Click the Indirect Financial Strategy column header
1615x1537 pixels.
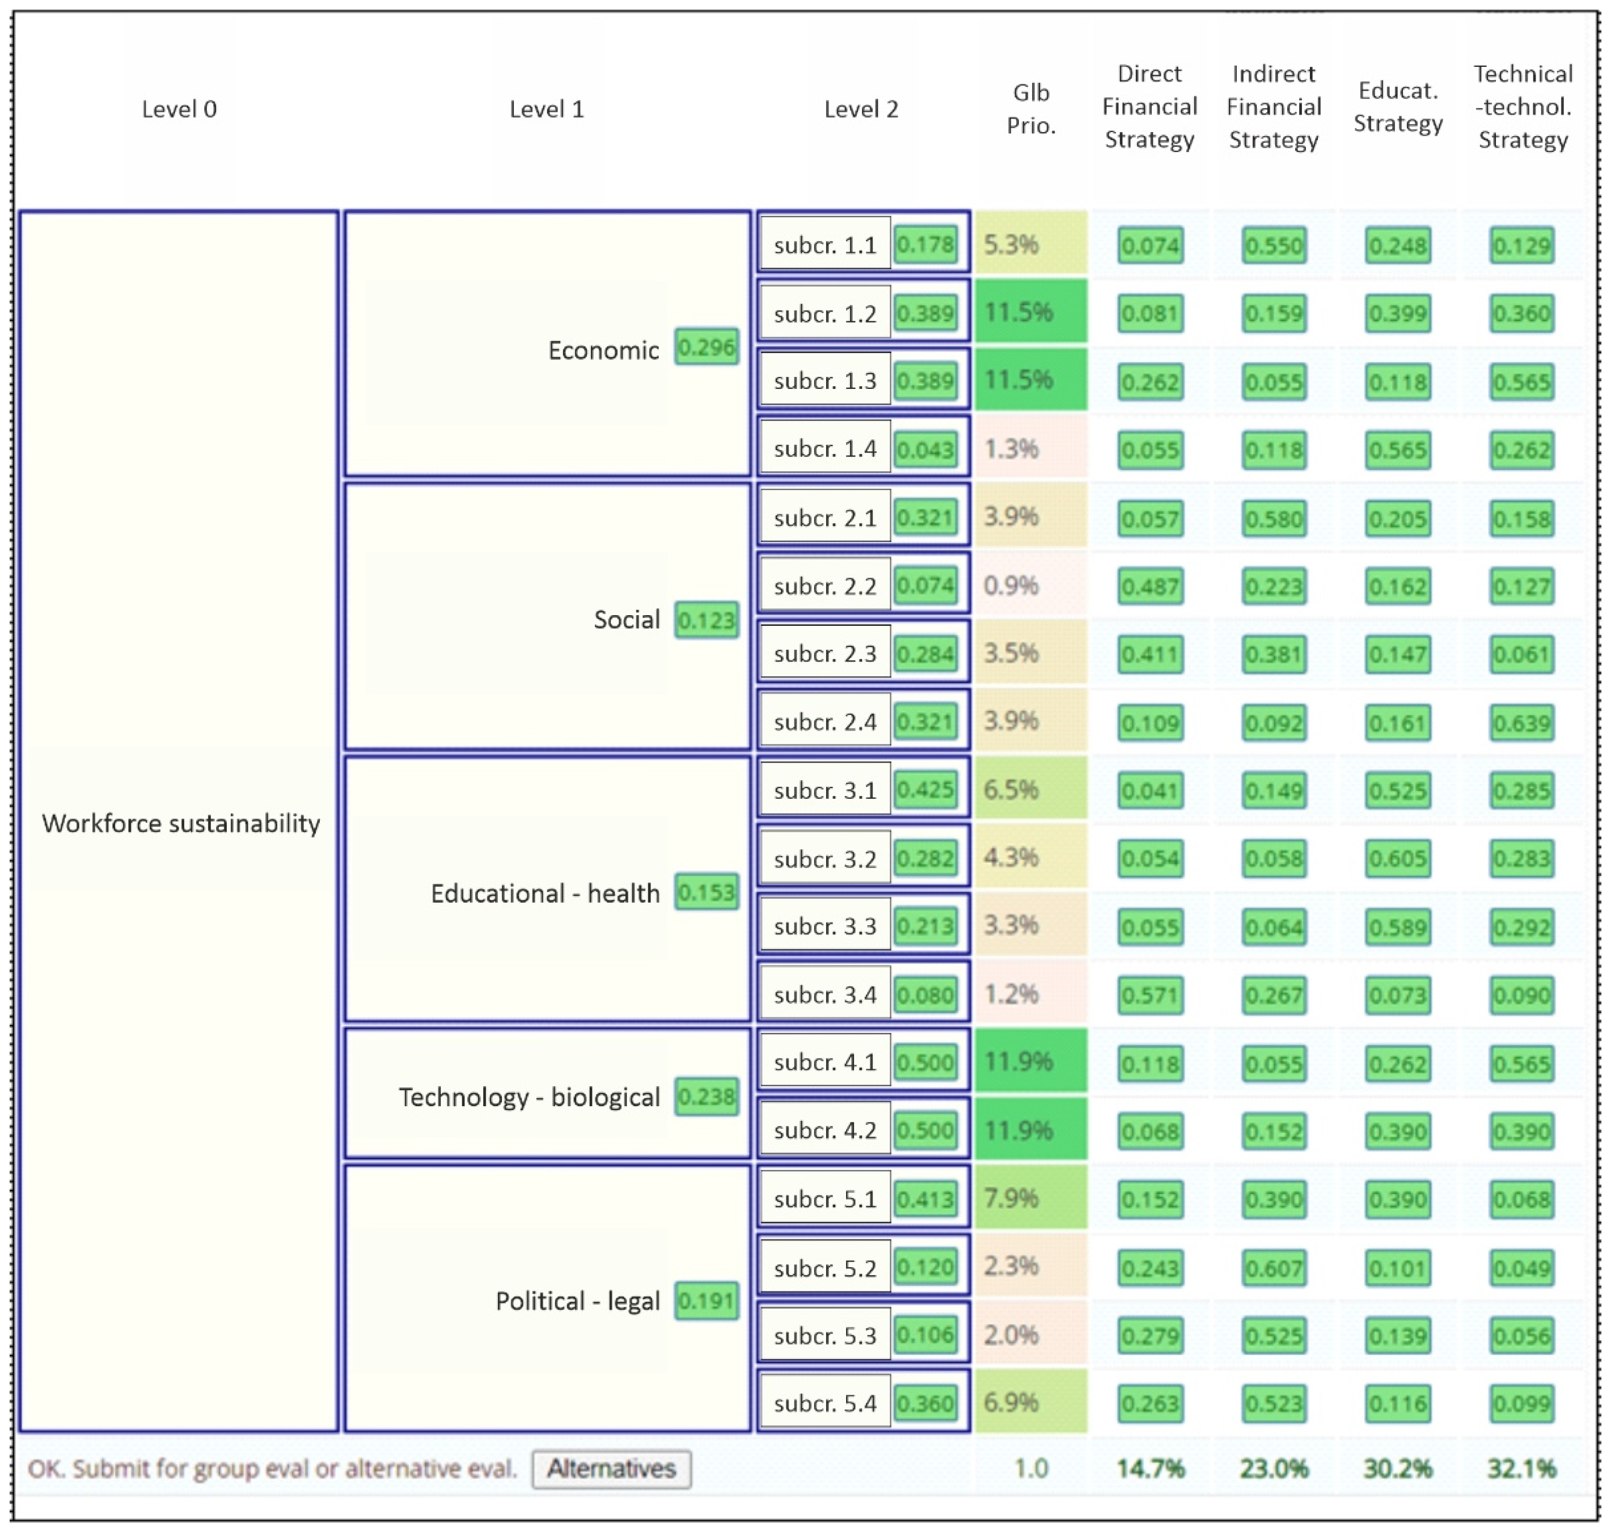(1274, 107)
